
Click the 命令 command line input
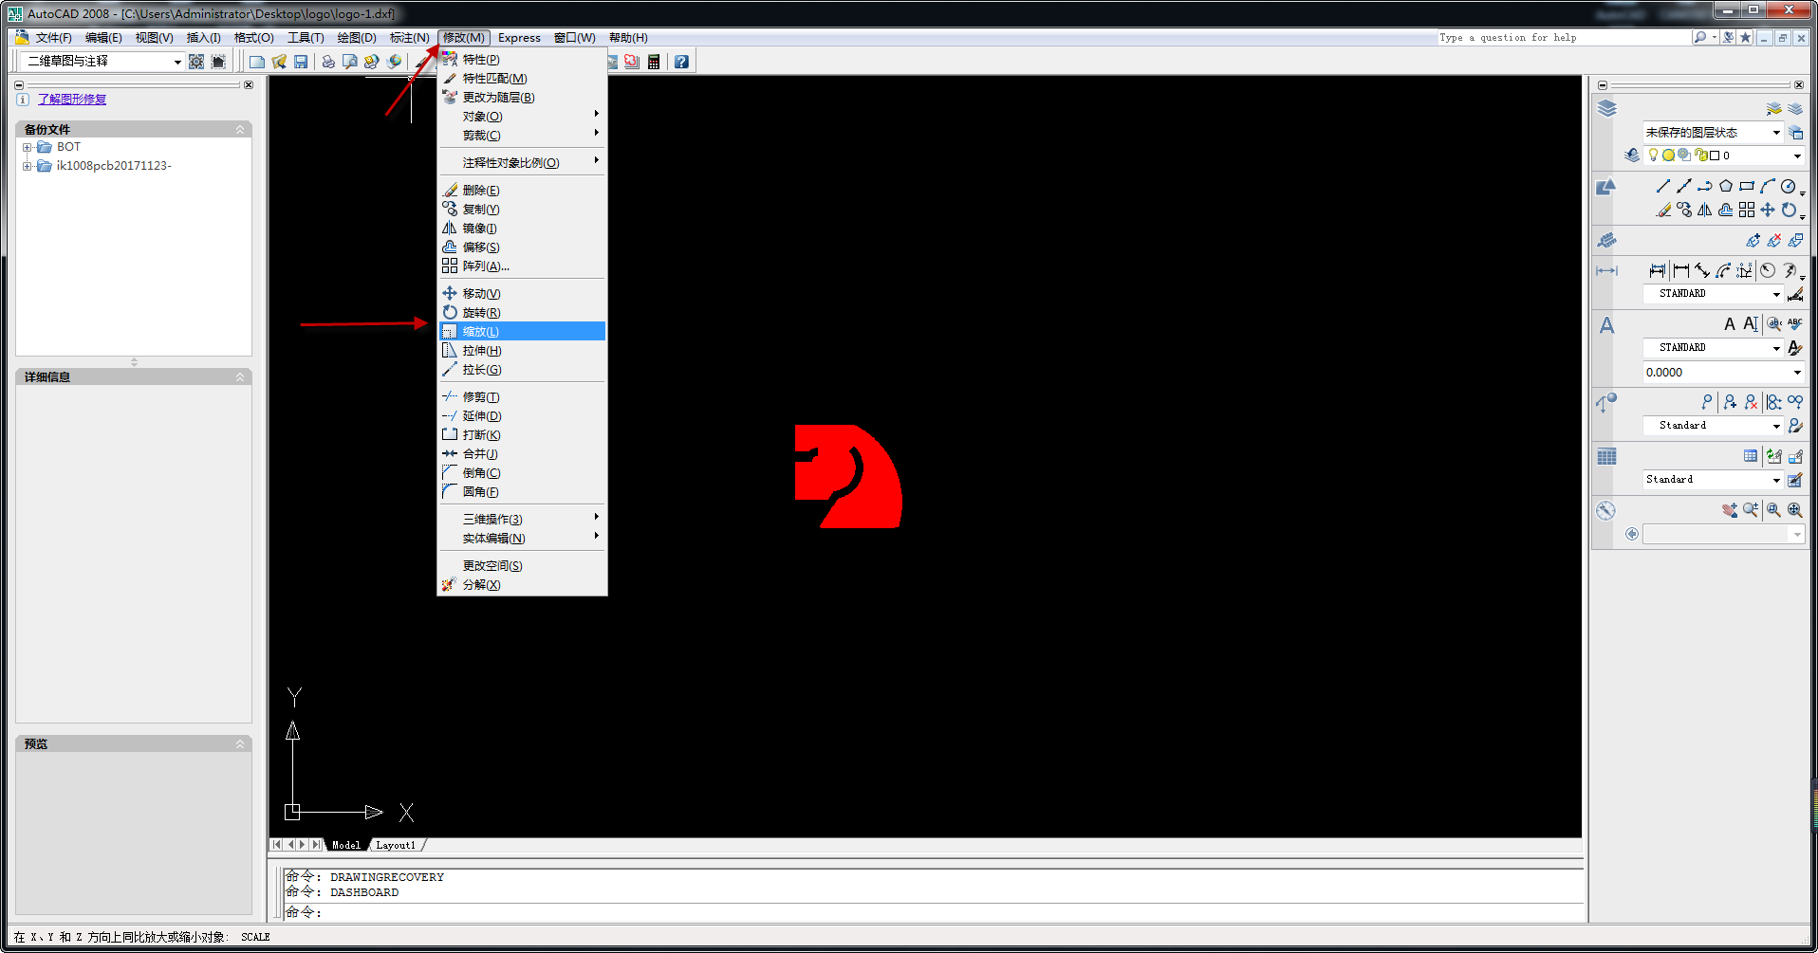pyautogui.click(x=934, y=912)
